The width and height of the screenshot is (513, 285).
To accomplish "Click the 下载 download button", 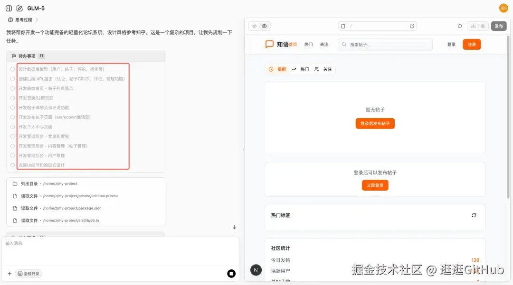I will (x=478, y=26).
